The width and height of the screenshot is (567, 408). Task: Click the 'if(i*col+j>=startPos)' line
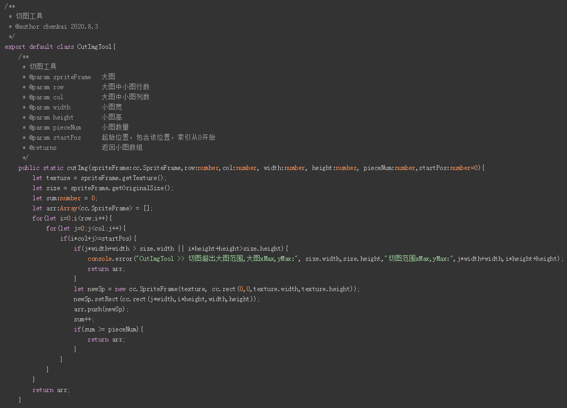tap(98, 239)
